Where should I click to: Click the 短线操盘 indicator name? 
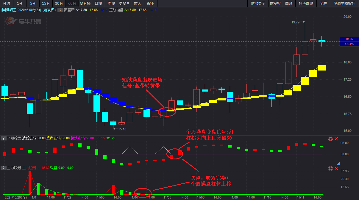(116, 10)
